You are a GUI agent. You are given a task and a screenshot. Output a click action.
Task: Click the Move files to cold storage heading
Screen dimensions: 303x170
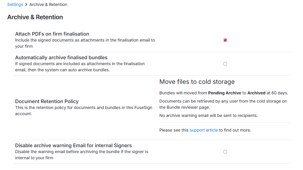click(197, 82)
